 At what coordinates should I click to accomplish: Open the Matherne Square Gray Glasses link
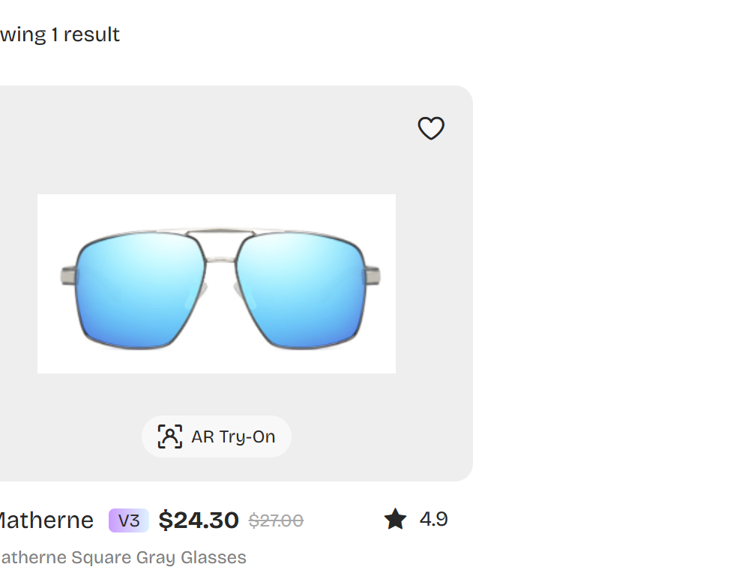coord(123,557)
